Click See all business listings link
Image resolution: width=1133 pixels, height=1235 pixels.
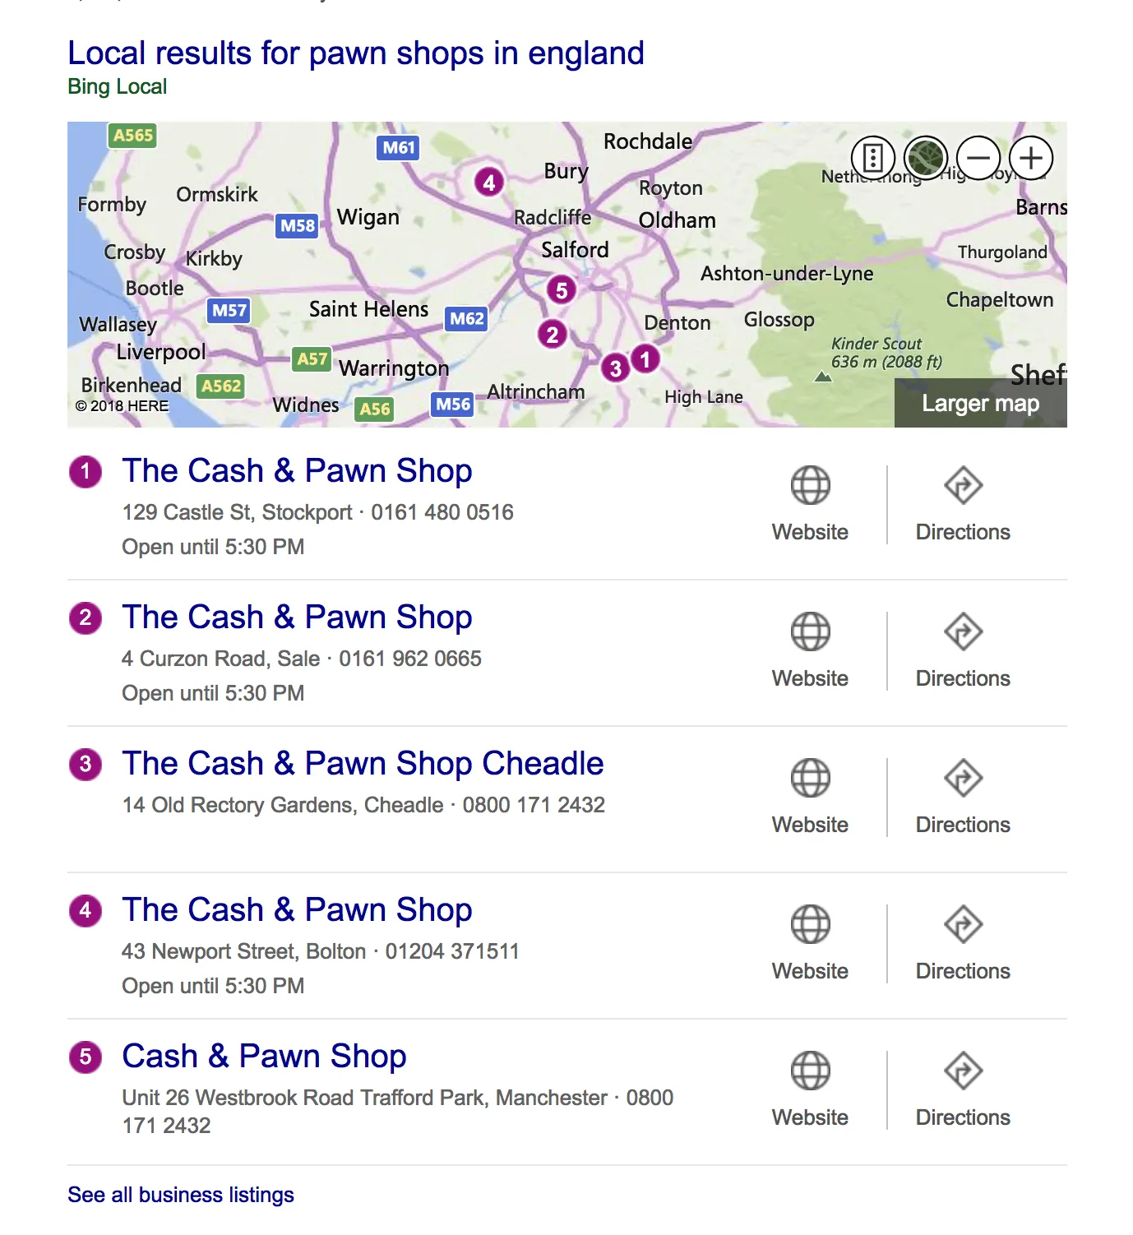point(181,1195)
